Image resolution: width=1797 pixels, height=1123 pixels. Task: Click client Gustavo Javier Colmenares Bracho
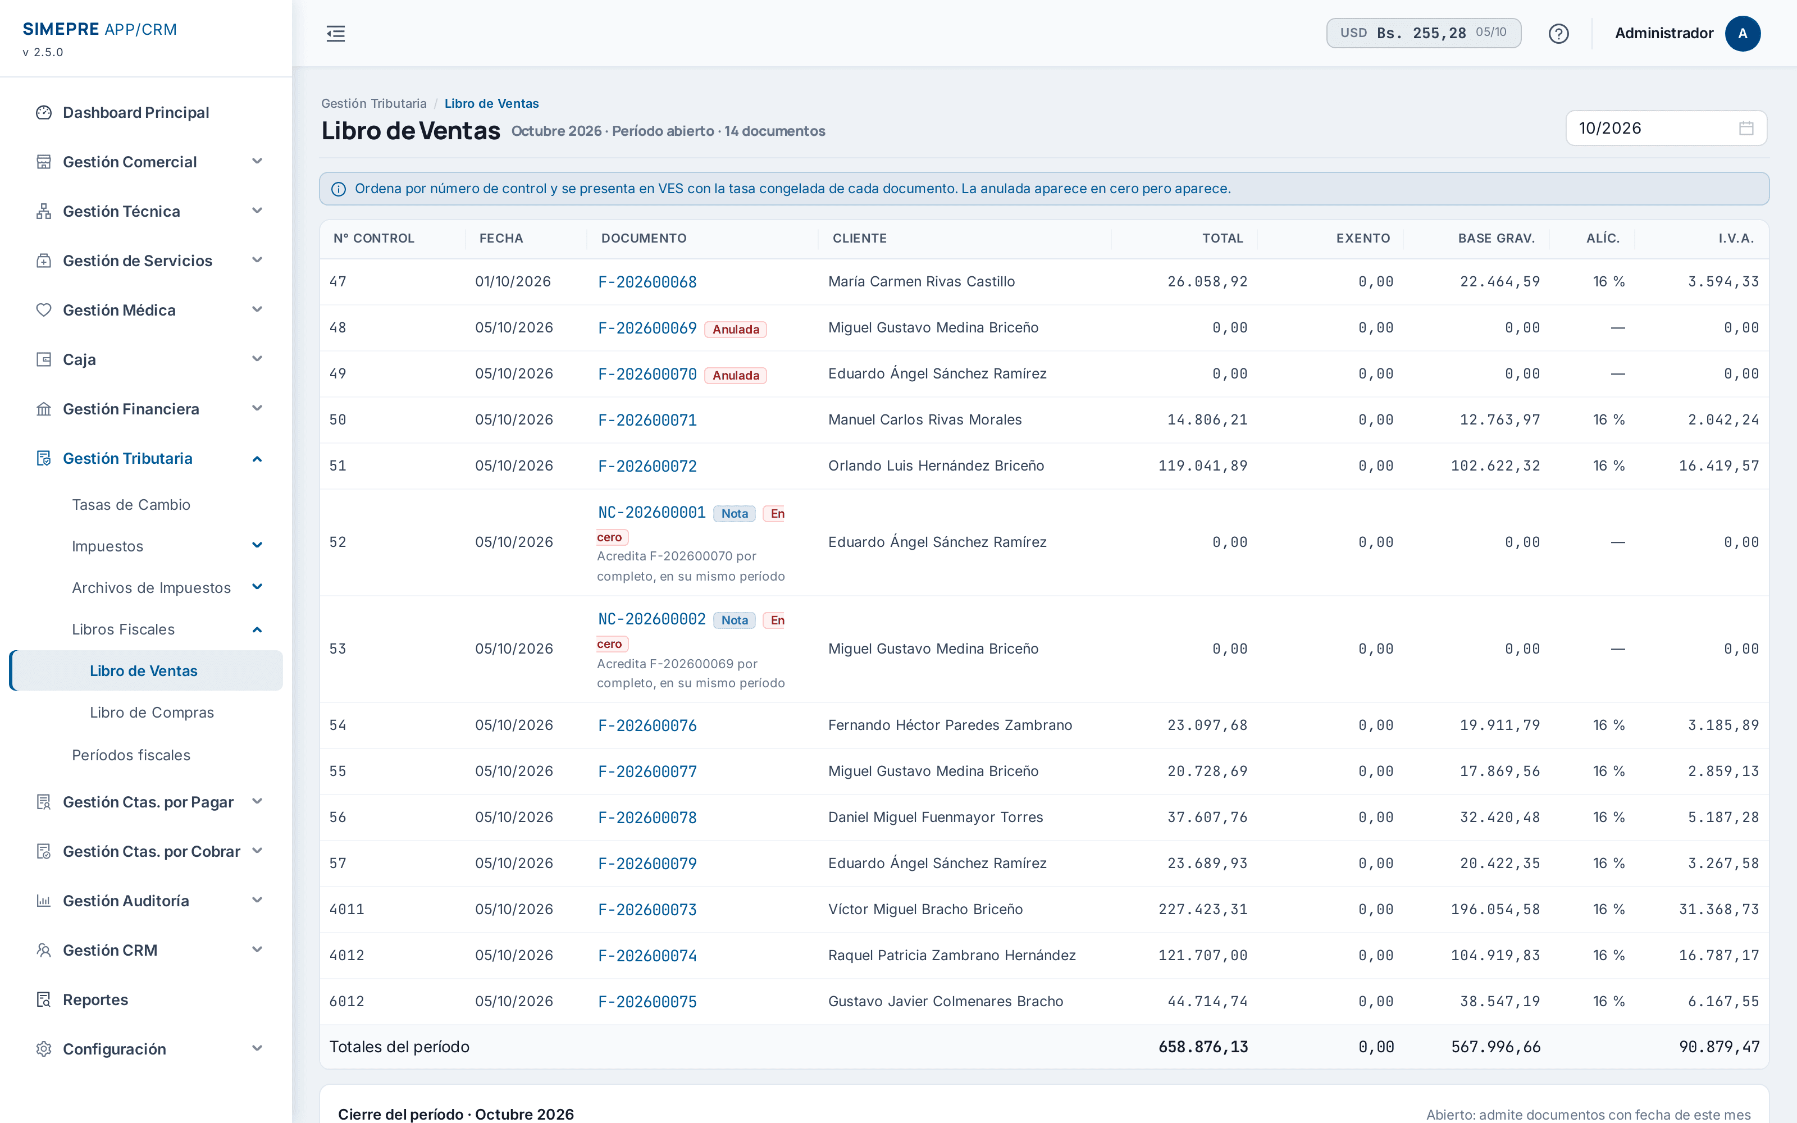(946, 1001)
